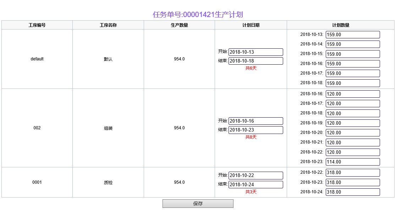Edit the 组装 row's 结束 date input
The width and height of the screenshot is (396, 210).
pos(255,130)
